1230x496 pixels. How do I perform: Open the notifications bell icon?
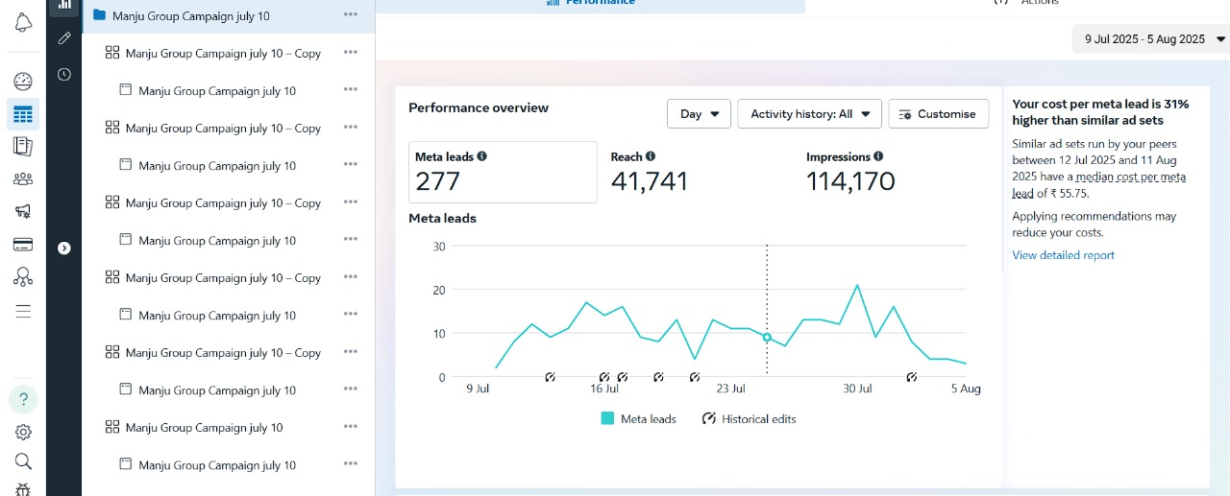coord(23,21)
